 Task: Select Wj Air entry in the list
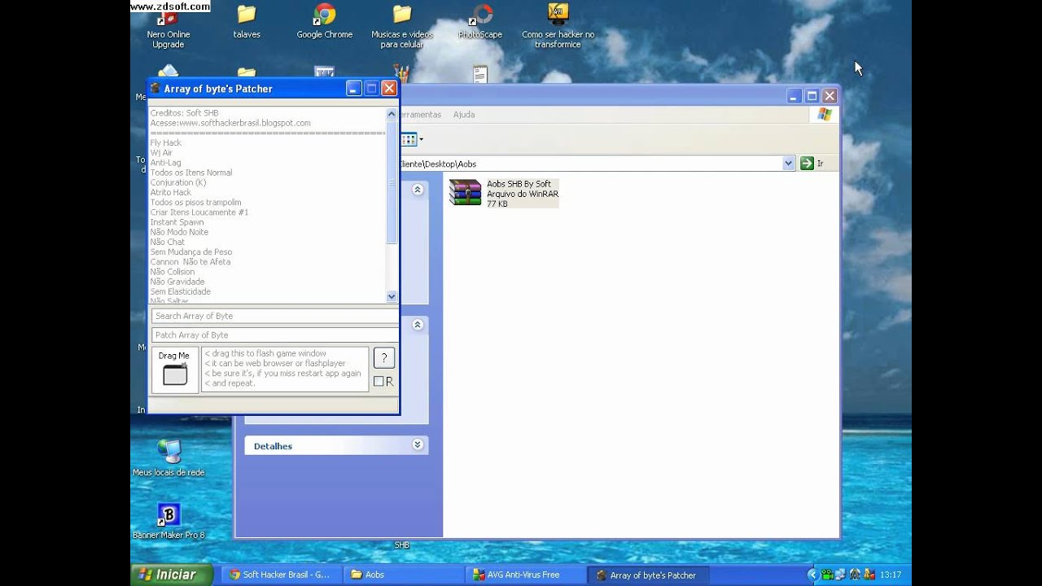(x=161, y=153)
